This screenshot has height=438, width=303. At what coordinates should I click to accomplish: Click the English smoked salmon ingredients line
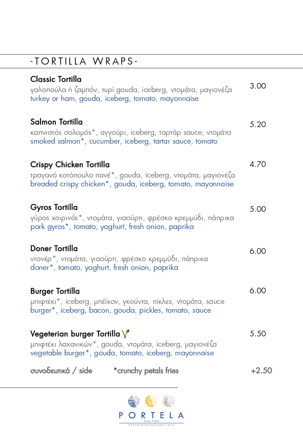124,142
